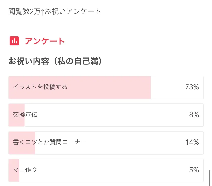Viewport: 212px width, 186px height.
Task: Click the vertical scrollbar thumb
Action: coord(210,176)
